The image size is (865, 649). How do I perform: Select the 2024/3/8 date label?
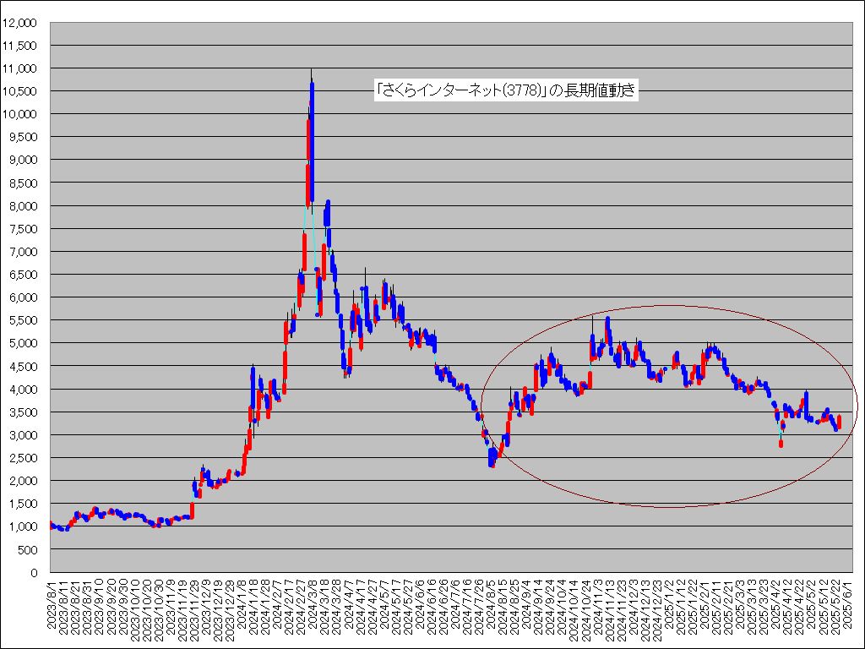tap(314, 603)
